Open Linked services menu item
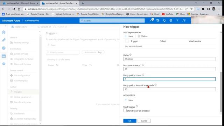Screen dimensions: 224x126 coord(21,54)
